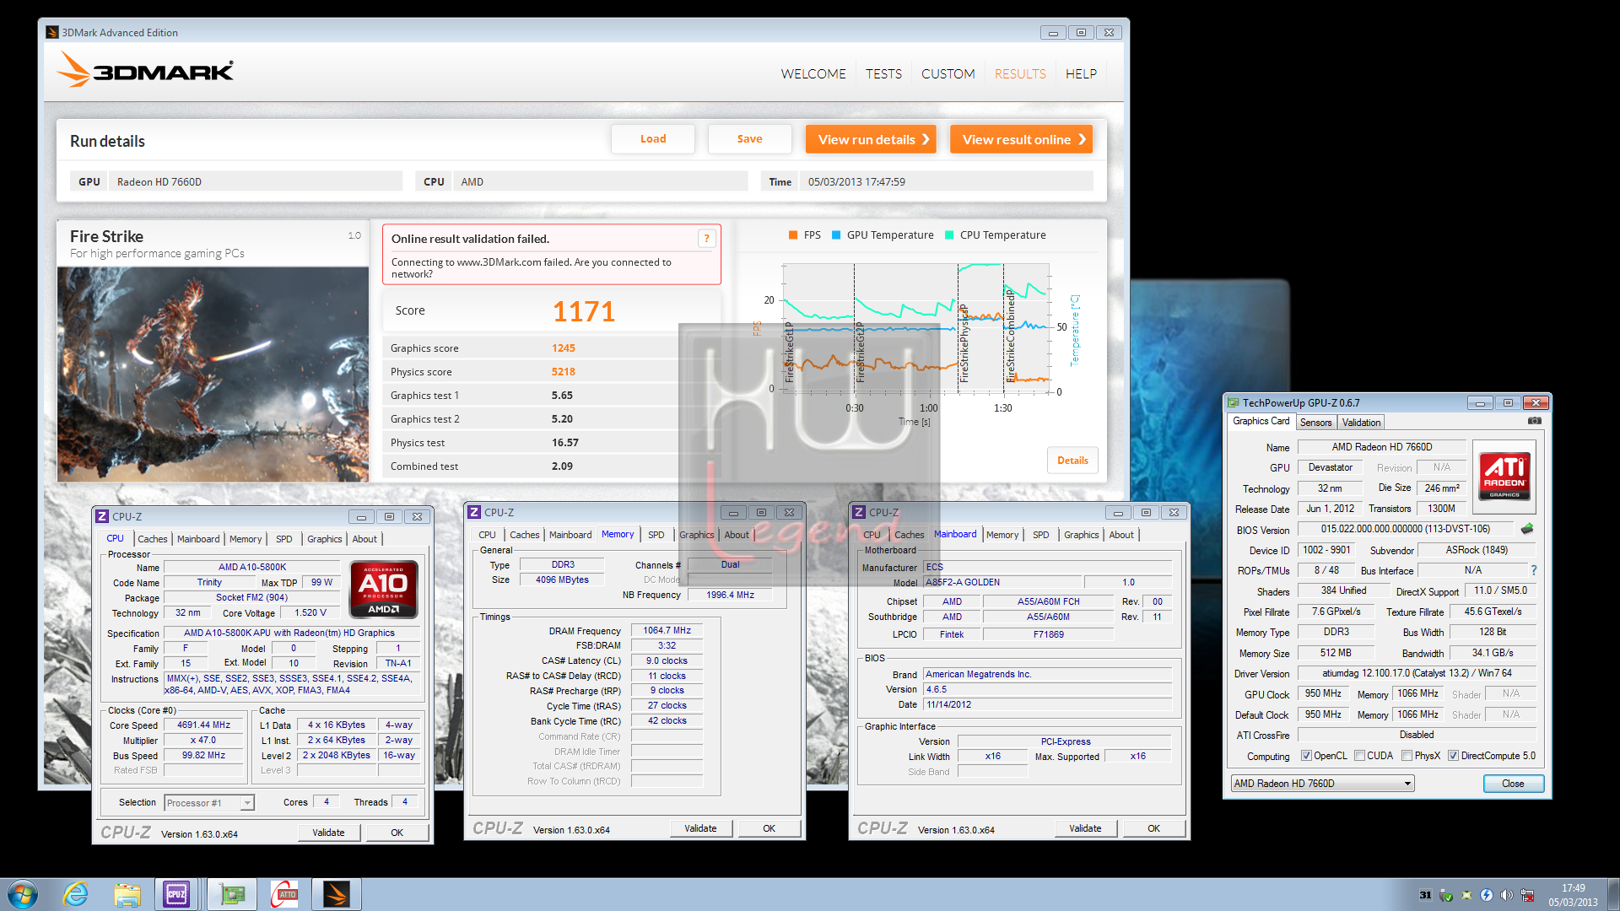Click the Save button in Run details
This screenshot has height=911, width=1620.
[x=749, y=139]
